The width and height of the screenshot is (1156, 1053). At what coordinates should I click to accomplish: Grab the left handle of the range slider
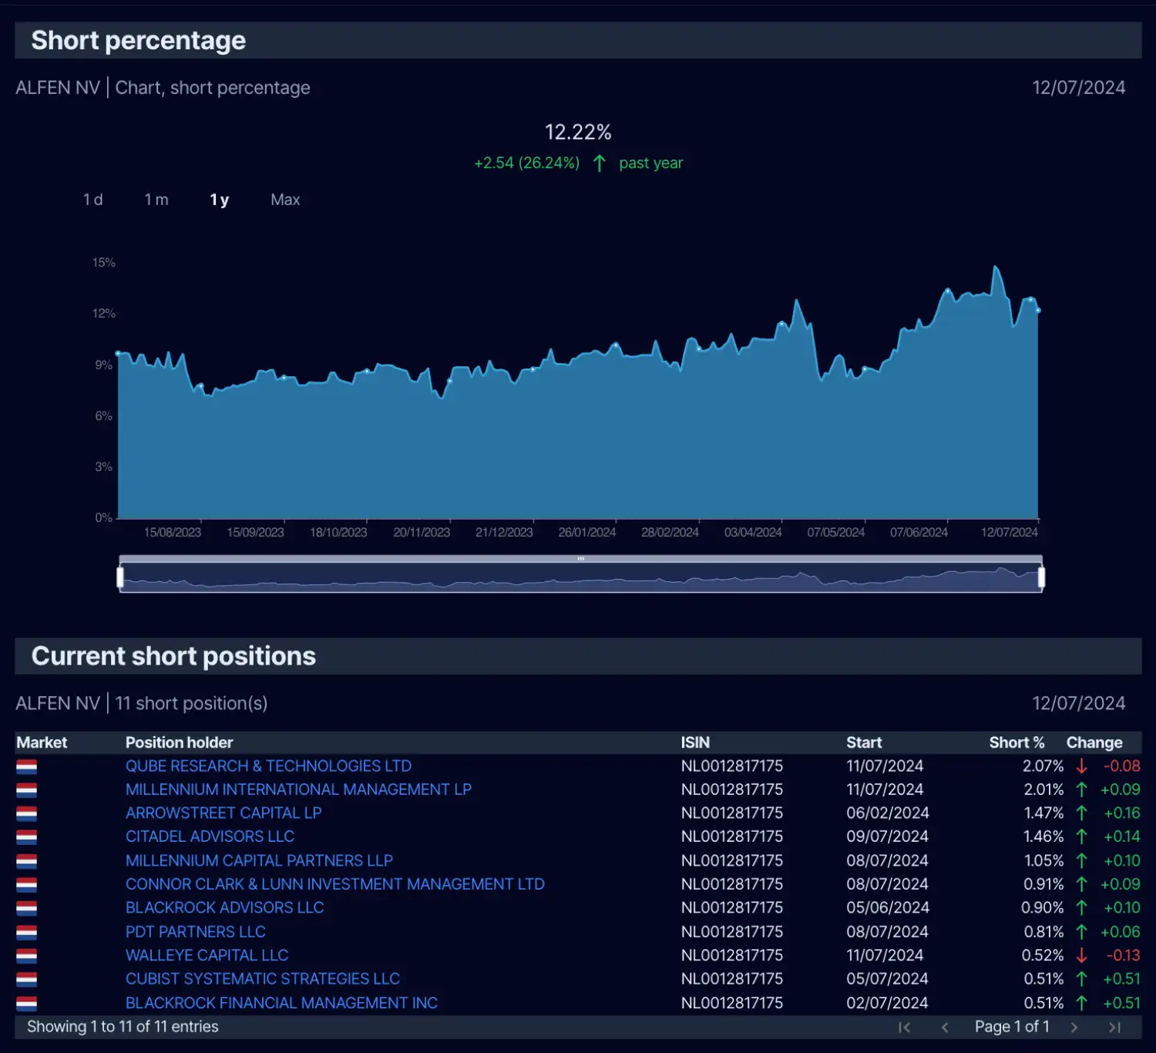(120, 577)
